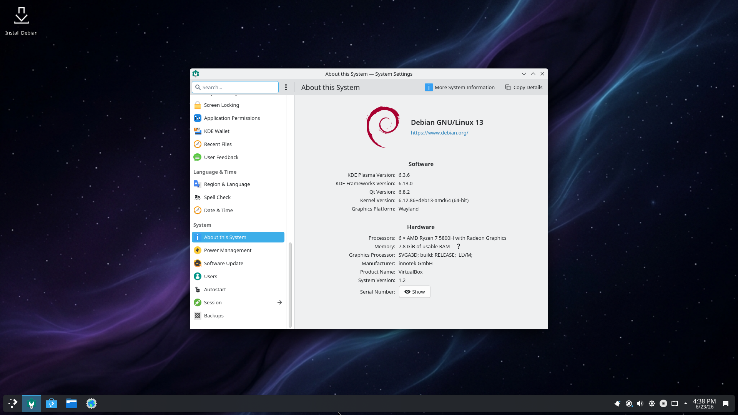
Task: Open Region & Language settings
Action: tap(238, 184)
